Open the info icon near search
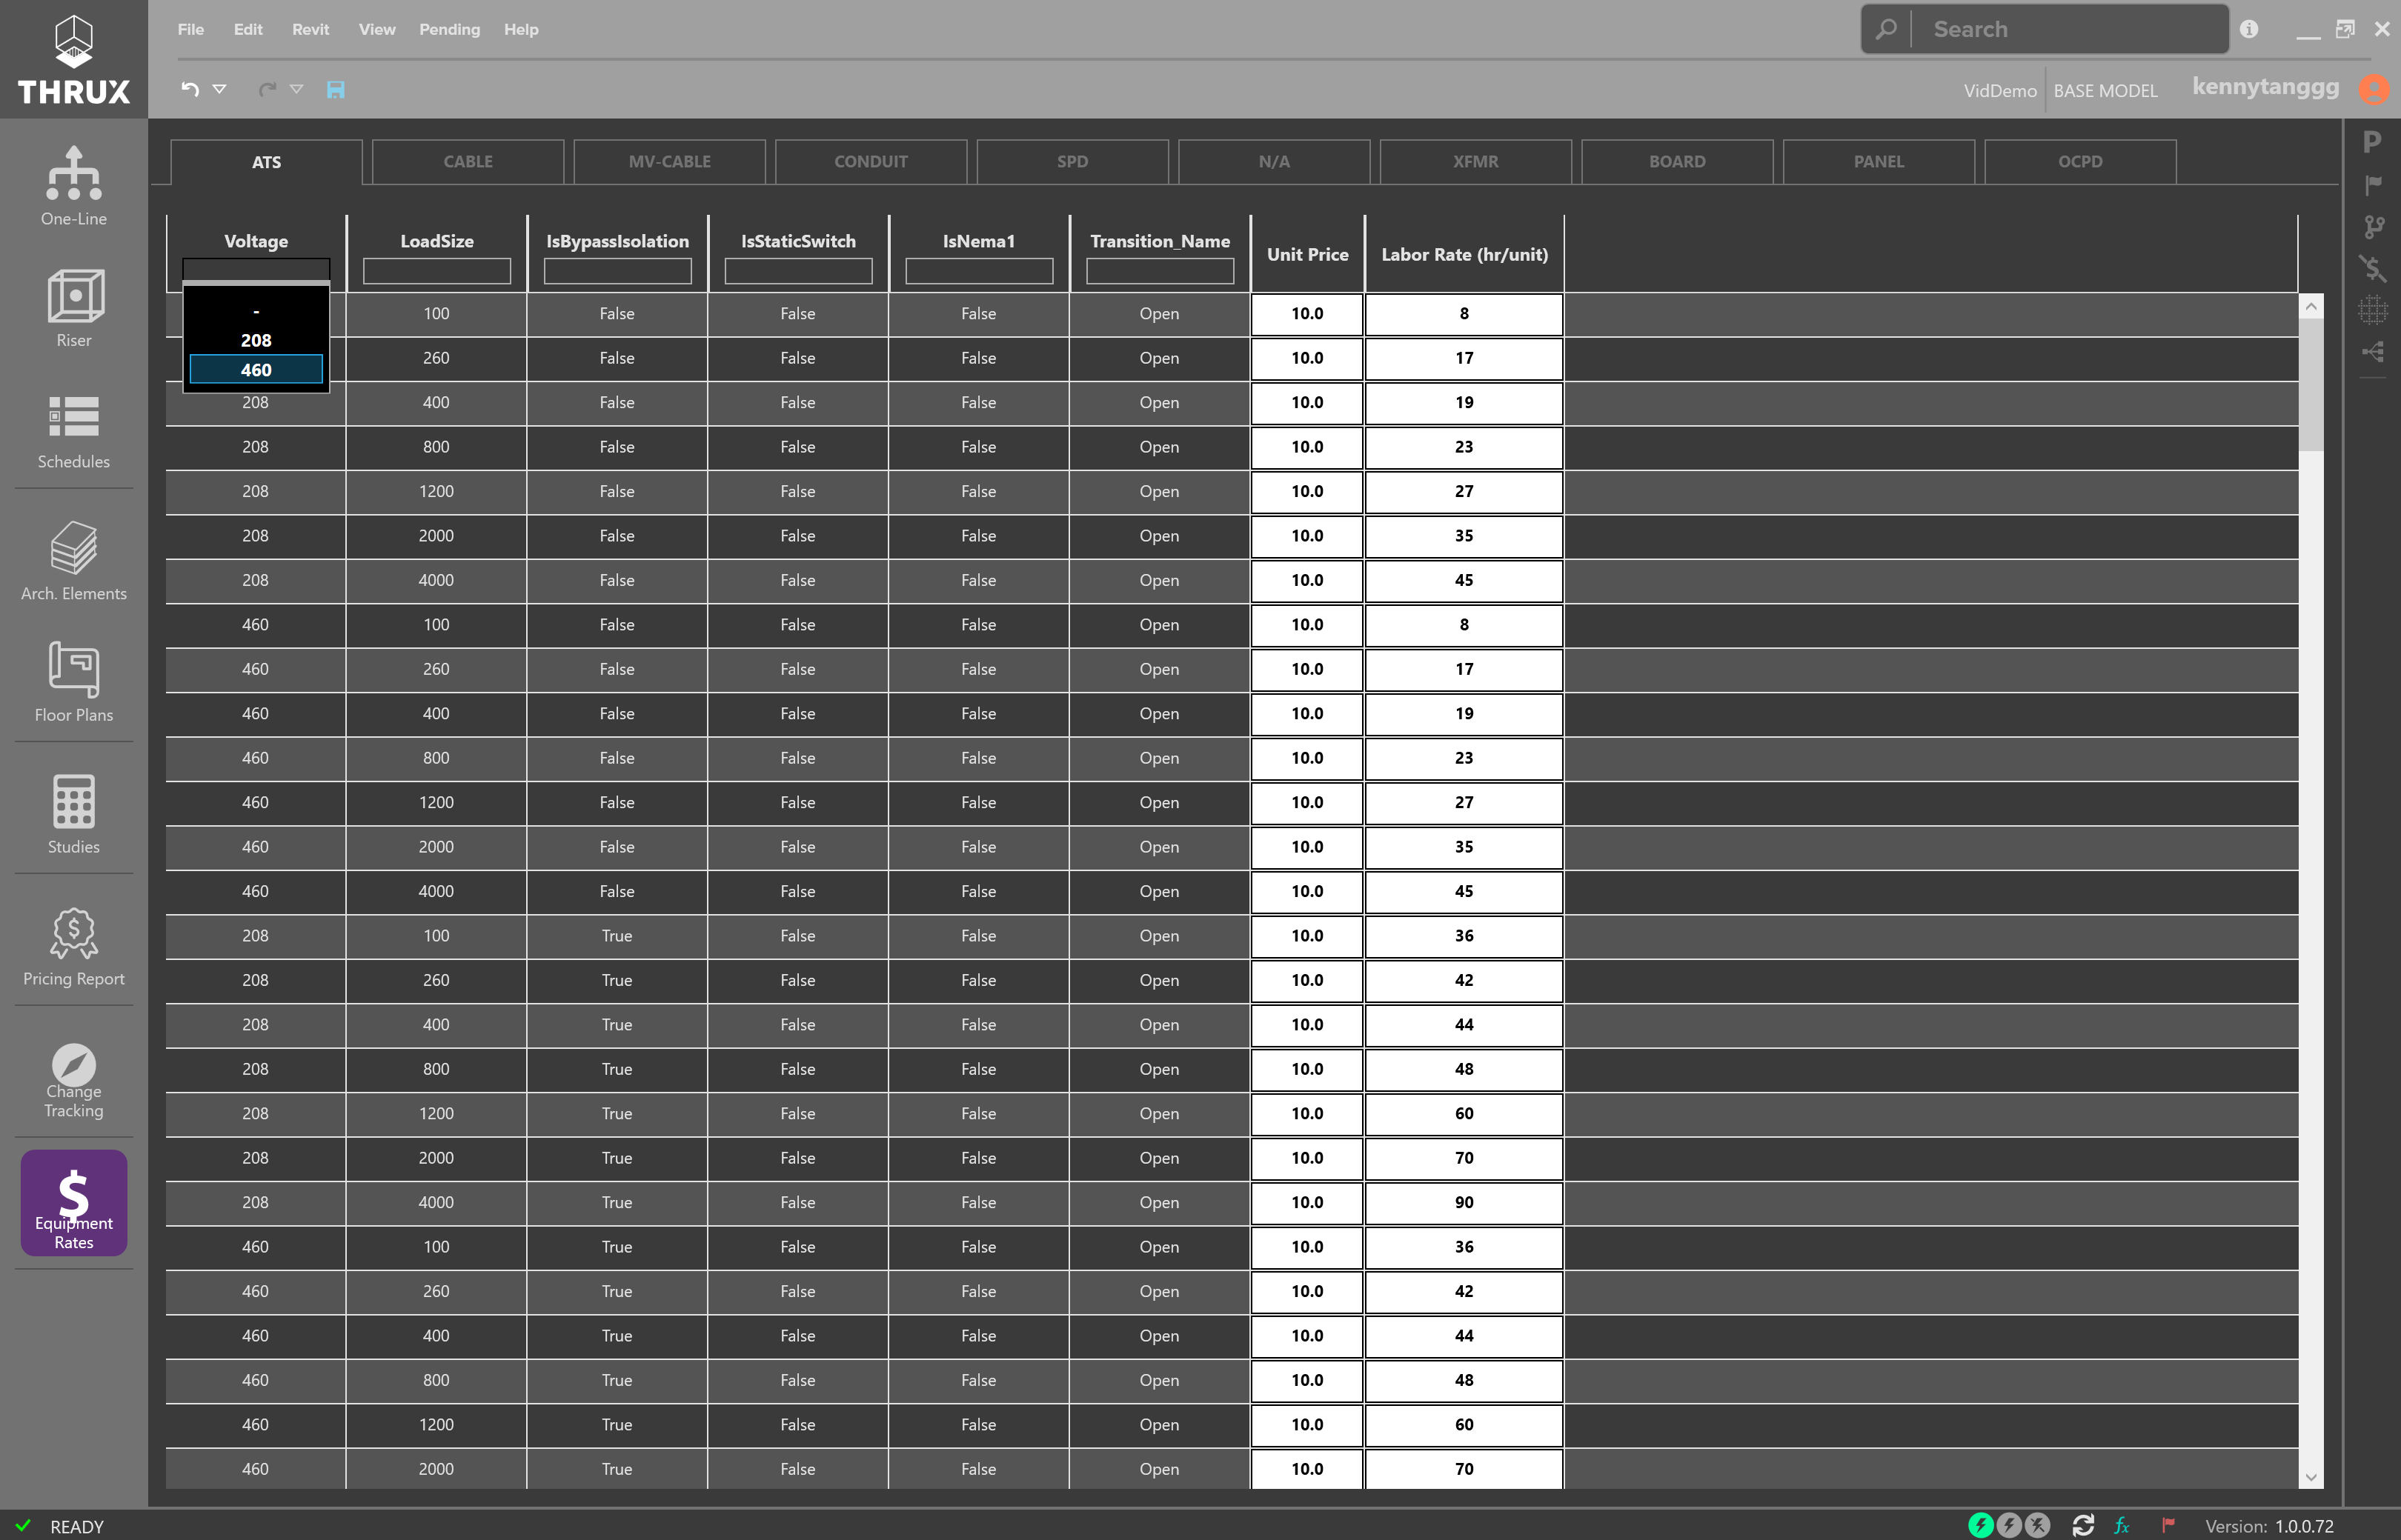This screenshot has height=1540, width=2401. click(2248, 29)
